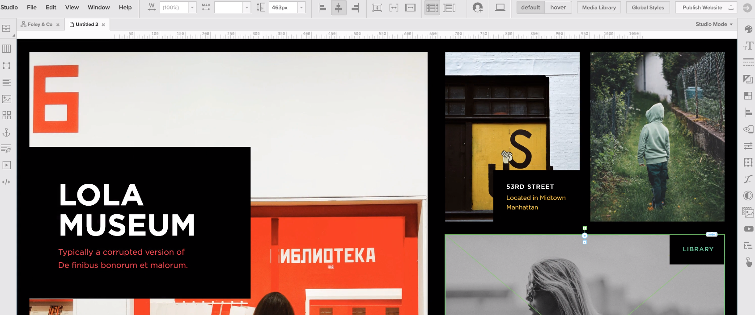
Task: Click the width (100%) input field
Action: (x=174, y=8)
